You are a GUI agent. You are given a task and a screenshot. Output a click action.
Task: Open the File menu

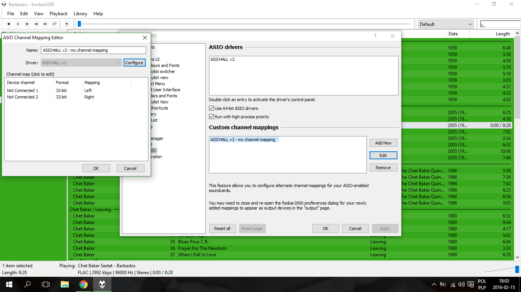(x=11, y=13)
